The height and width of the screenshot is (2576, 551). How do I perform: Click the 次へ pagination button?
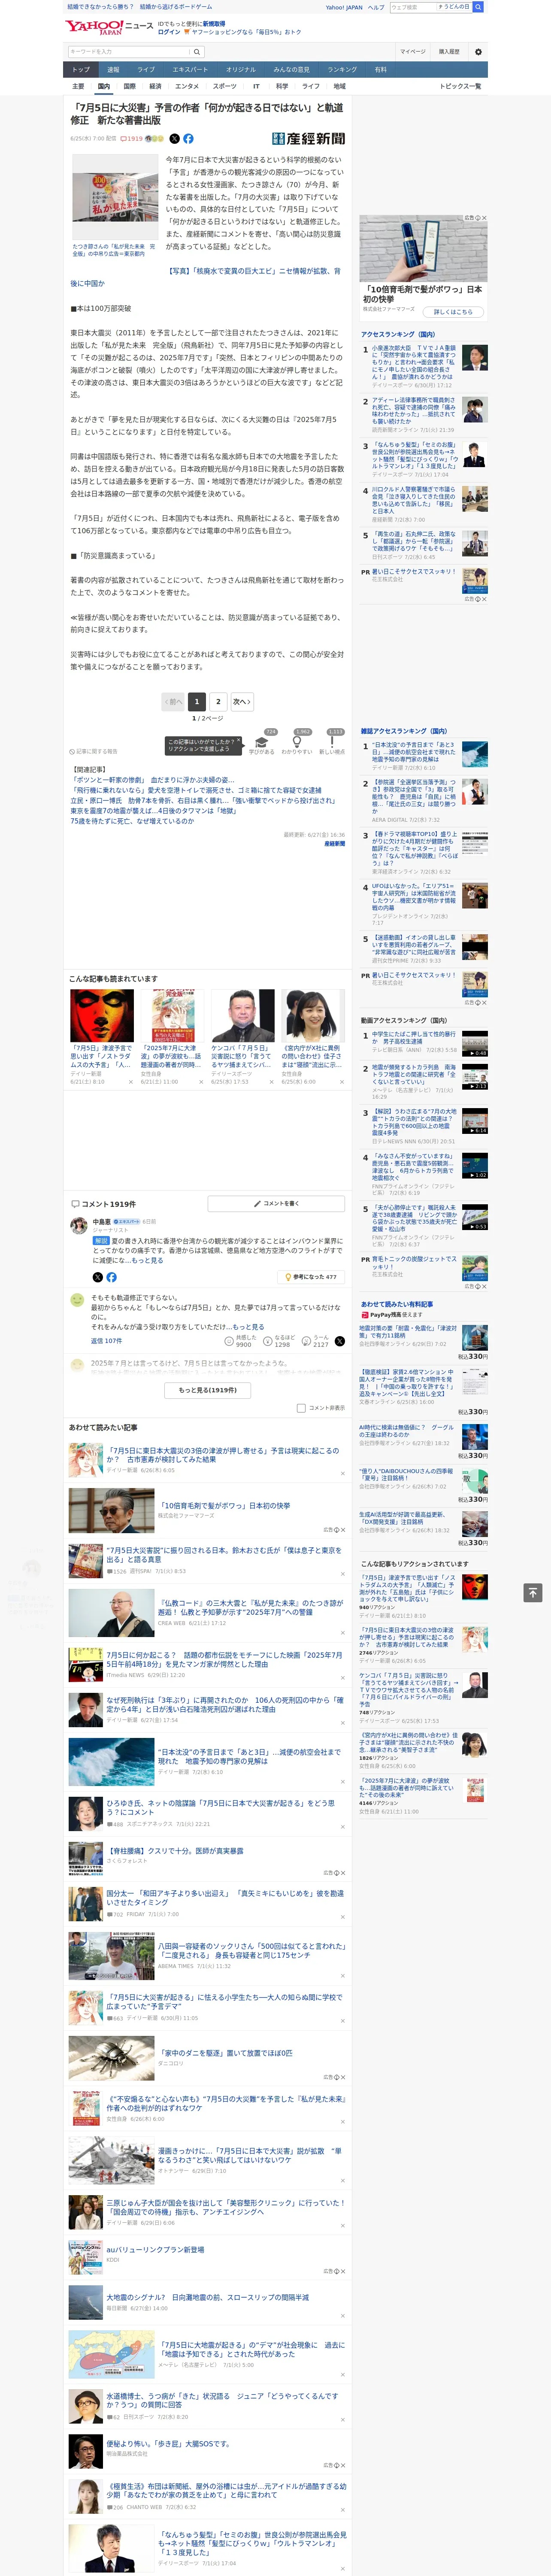point(242,702)
